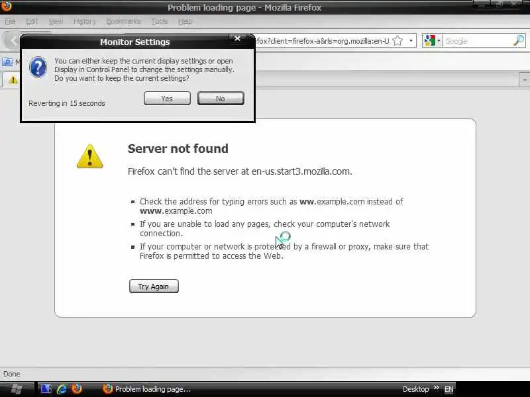This screenshot has height=397, width=530.
Task: Click the Windows Start button
Action: pyautogui.click(x=17, y=389)
